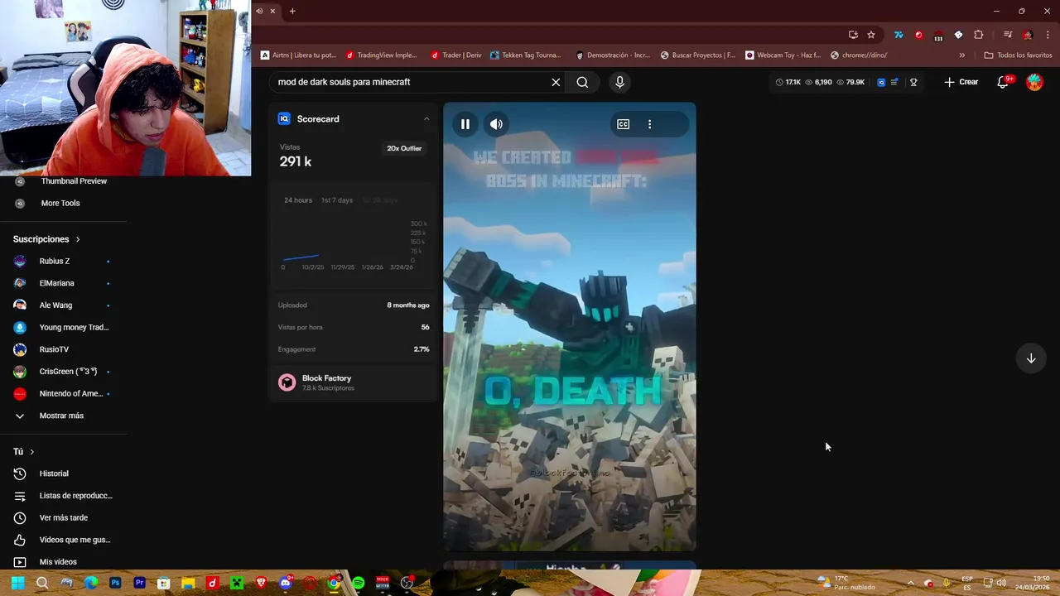Viewport: 1060px width, 596px height.
Task: Open the Chrome extensions puzzle icon
Action: pos(979,35)
